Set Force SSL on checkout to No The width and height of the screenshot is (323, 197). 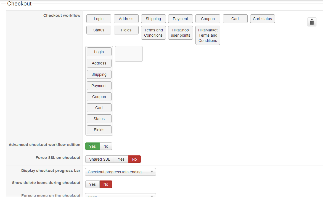[134, 159]
